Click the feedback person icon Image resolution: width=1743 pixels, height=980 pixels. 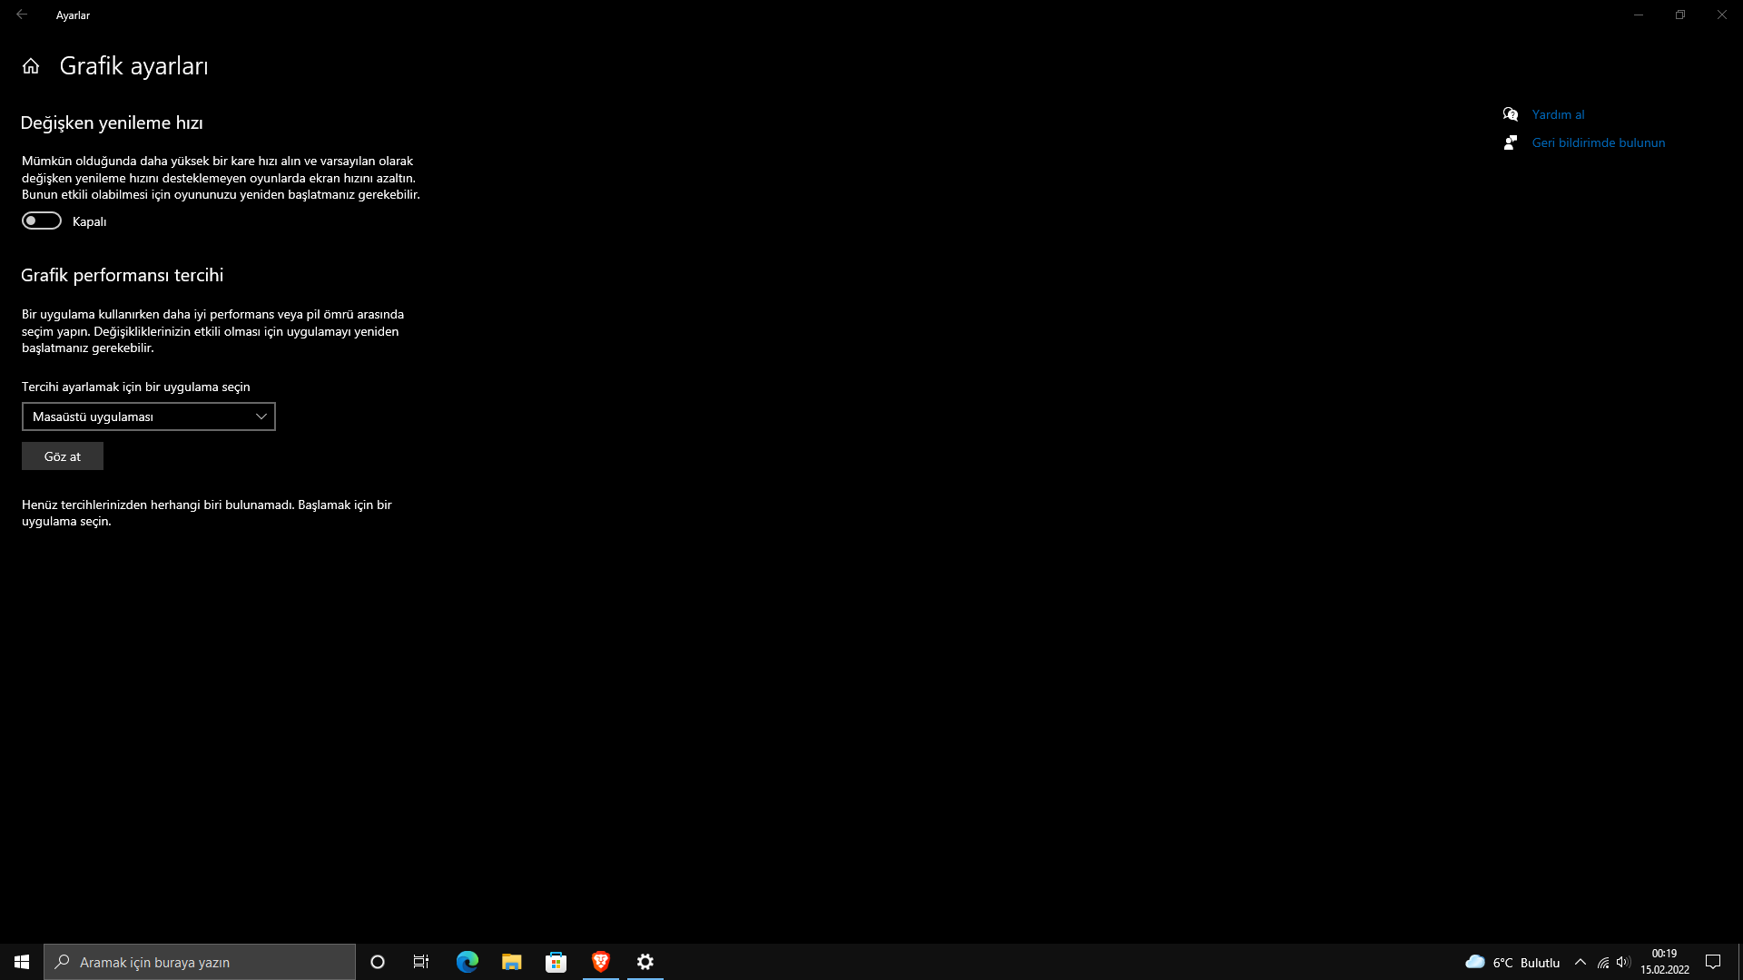coord(1511,142)
